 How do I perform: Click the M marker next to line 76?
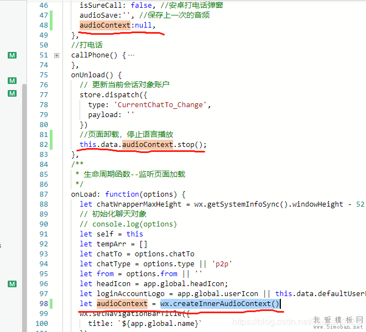(12, 81)
